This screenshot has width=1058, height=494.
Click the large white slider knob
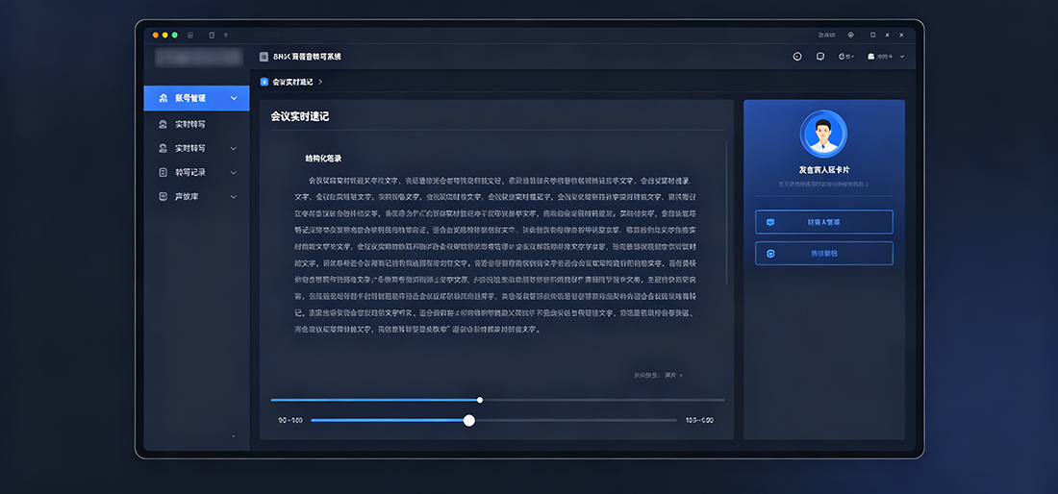469,421
